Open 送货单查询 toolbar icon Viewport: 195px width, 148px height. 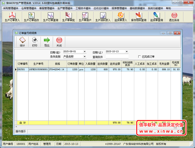[156, 17]
